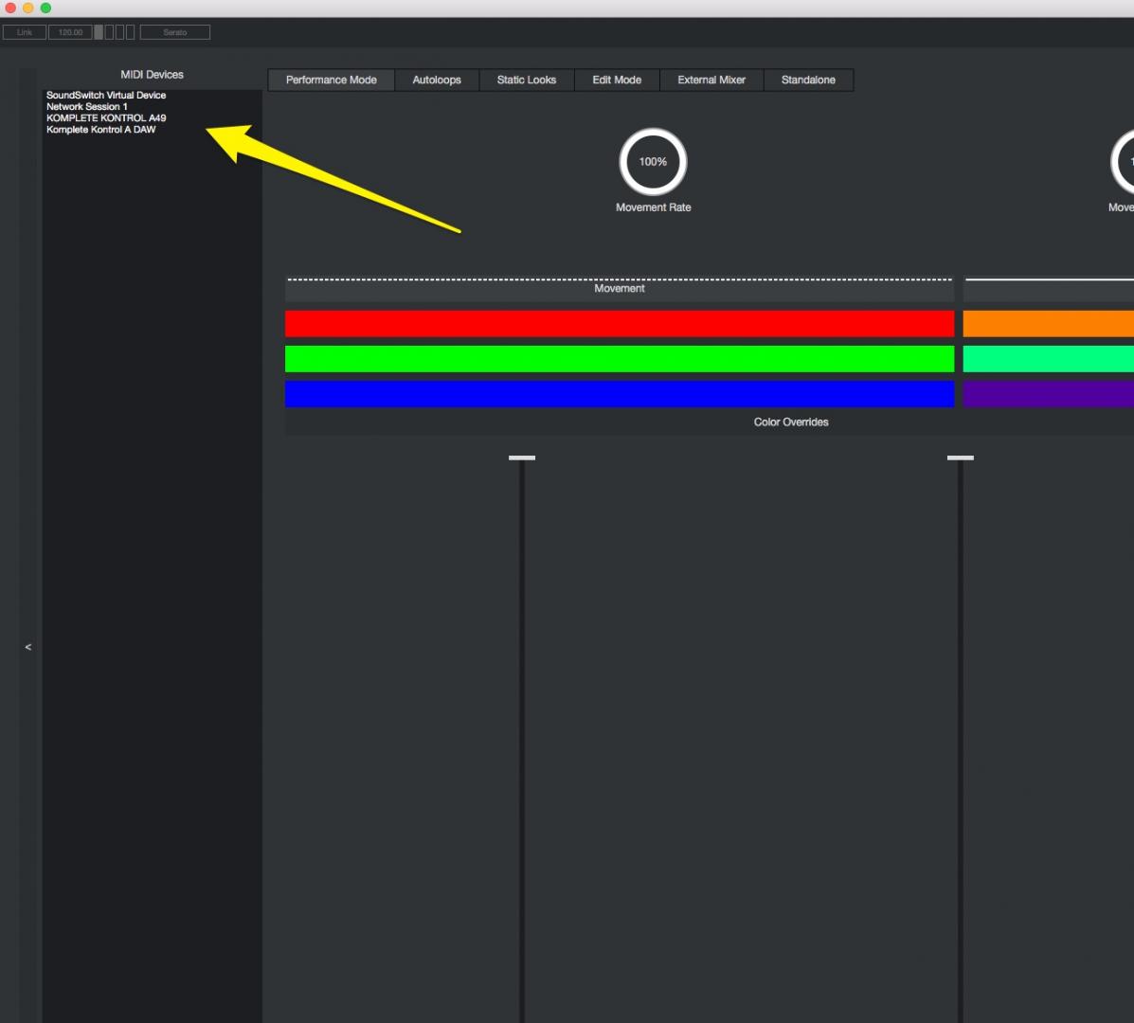This screenshot has width=1134, height=1023.
Task: Open the External Mixer tab
Action: (x=711, y=81)
